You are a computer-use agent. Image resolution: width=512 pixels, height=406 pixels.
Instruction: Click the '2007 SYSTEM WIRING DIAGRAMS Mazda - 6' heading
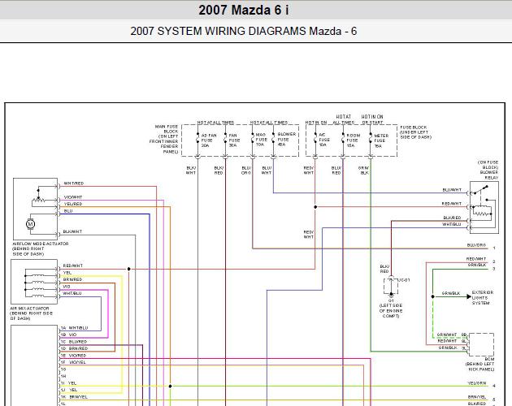(x=243, y=32)
